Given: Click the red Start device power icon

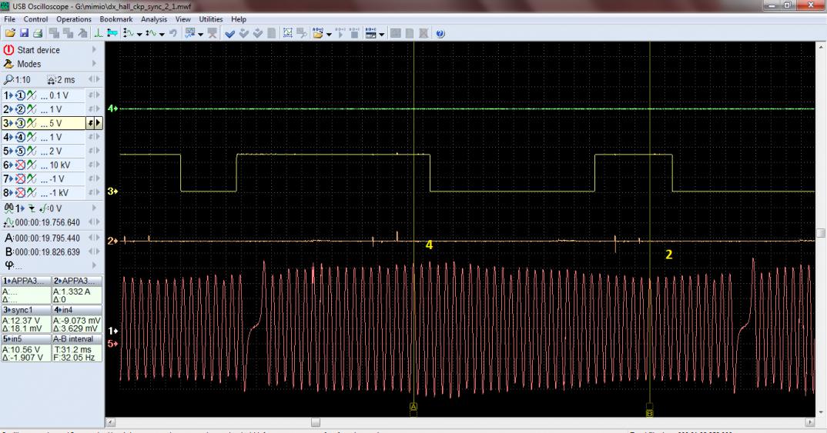Looking at the screenshot, I should click(x=9, y=51).
